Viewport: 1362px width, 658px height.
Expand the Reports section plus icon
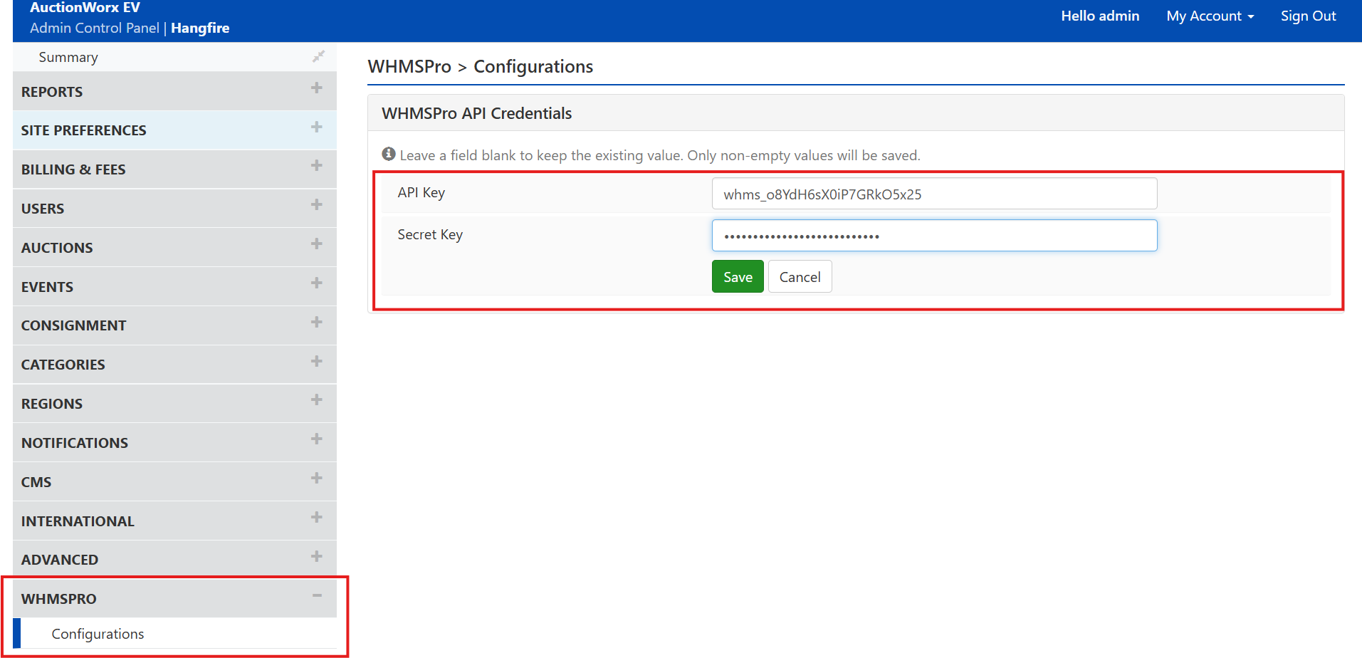[317, 88]
